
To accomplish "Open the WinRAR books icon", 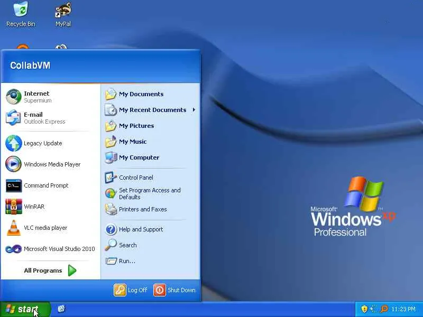I will pos(14,207).
